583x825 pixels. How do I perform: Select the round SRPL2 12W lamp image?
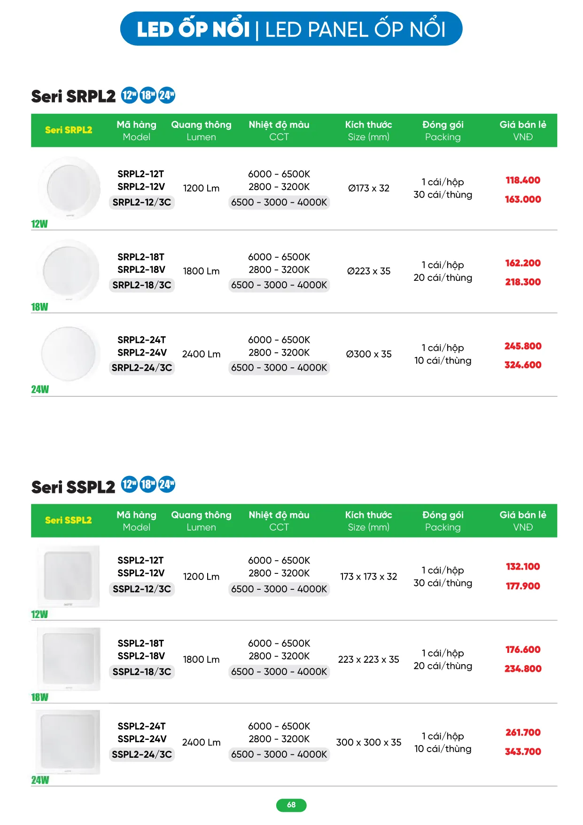[69, 188]
